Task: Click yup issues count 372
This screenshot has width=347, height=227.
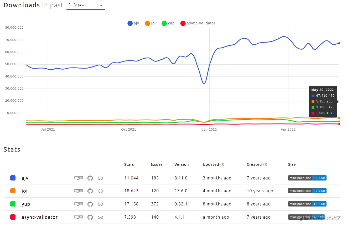Action: (155, 204)
